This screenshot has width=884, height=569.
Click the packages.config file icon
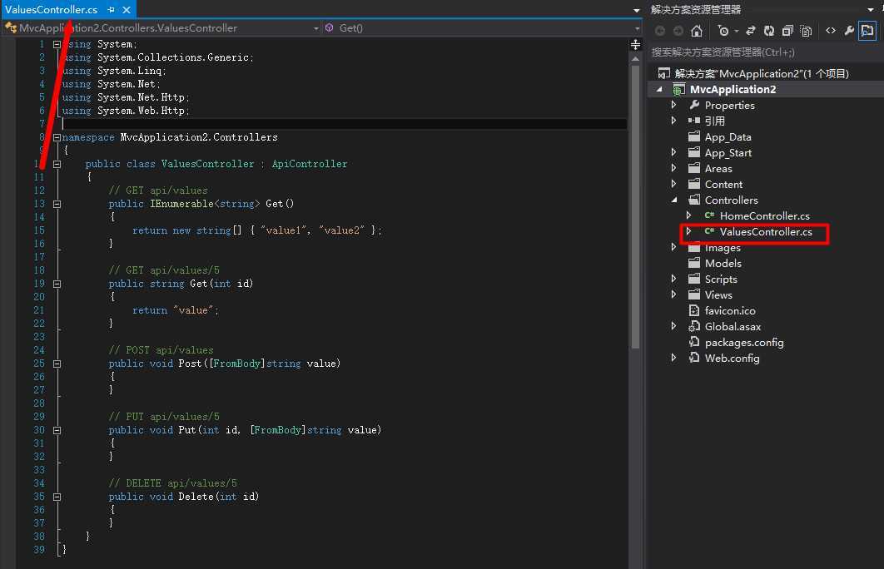(694, 342)
